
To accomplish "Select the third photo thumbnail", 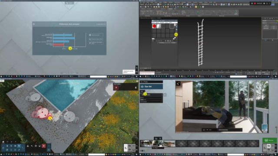I will pyautogui.click(x=170, y=143).
